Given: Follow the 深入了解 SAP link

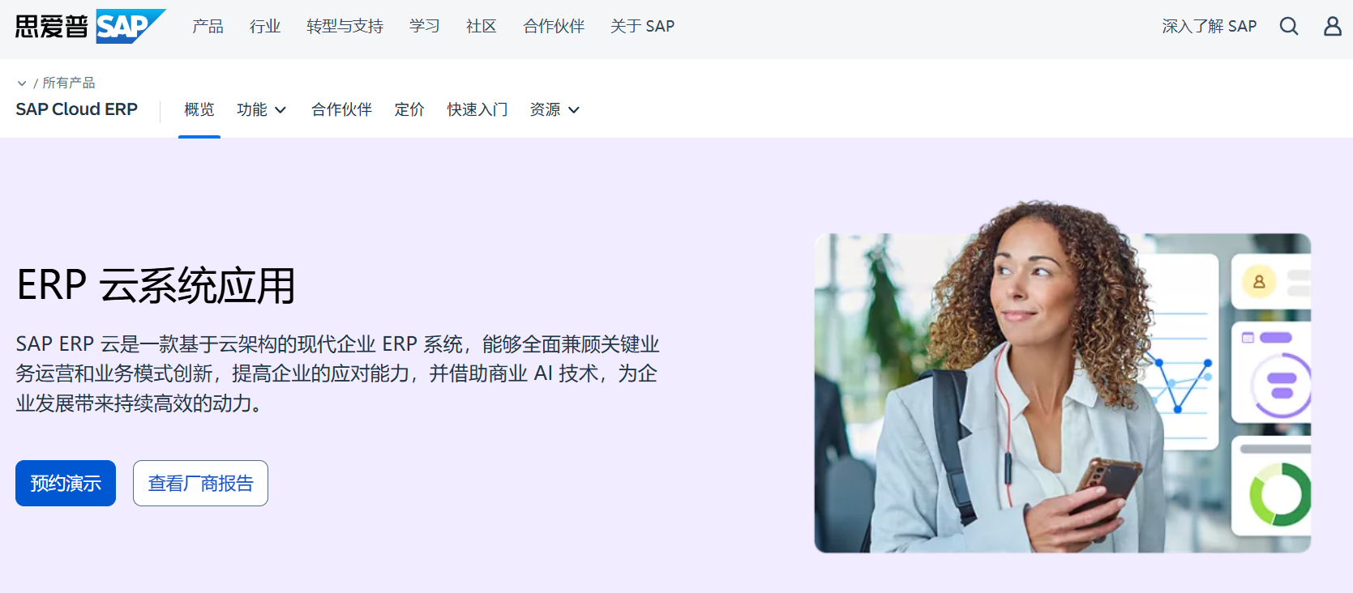Looking at the screenshot, I should (1210, 27).
